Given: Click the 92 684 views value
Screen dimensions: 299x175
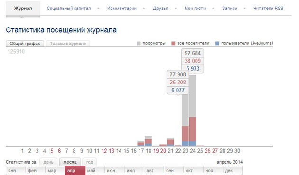Looking at the screenshot, I should [192, 53].
